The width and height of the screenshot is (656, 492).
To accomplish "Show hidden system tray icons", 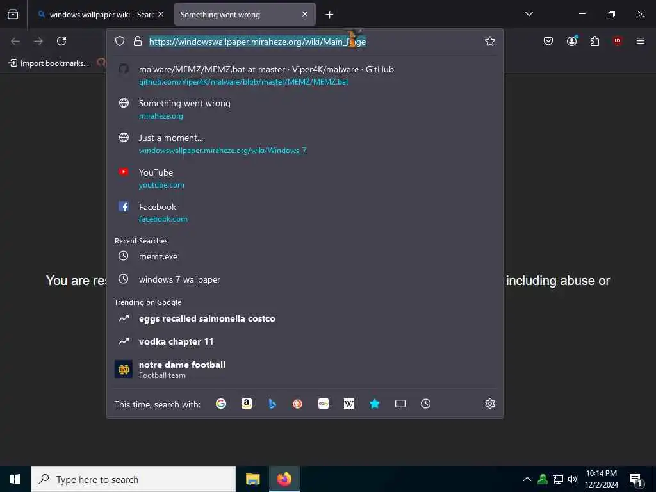I will point(527,479).
